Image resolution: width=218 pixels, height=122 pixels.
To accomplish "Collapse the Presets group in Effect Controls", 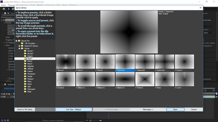I will click(4, 23).
